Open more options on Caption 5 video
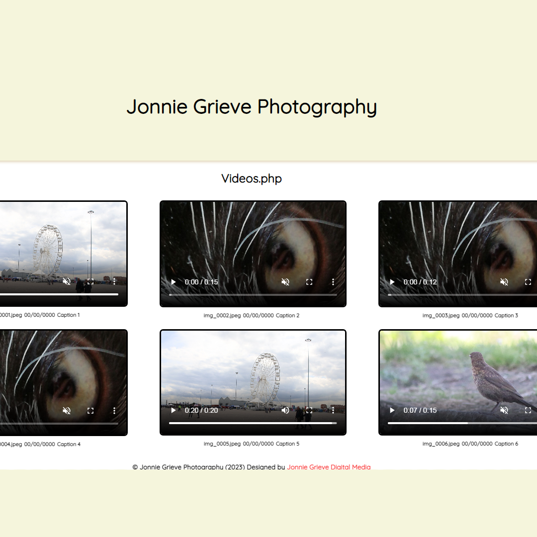 point(333,410)
